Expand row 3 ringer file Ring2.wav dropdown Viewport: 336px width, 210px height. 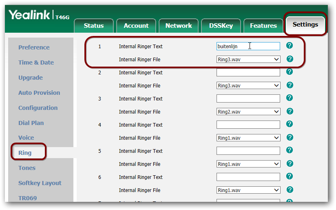click(248, 112)
